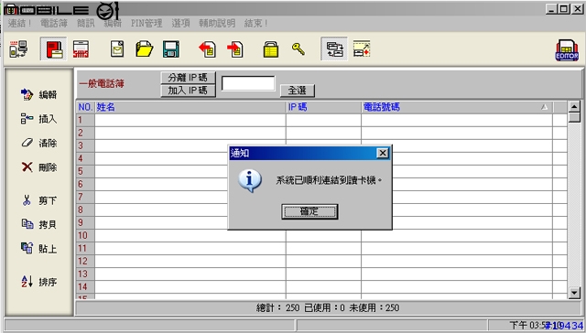Select the red phonebook SIM icon
This screenshot has height=333, width=586.
pyautogui.click(x=54, y=48)
